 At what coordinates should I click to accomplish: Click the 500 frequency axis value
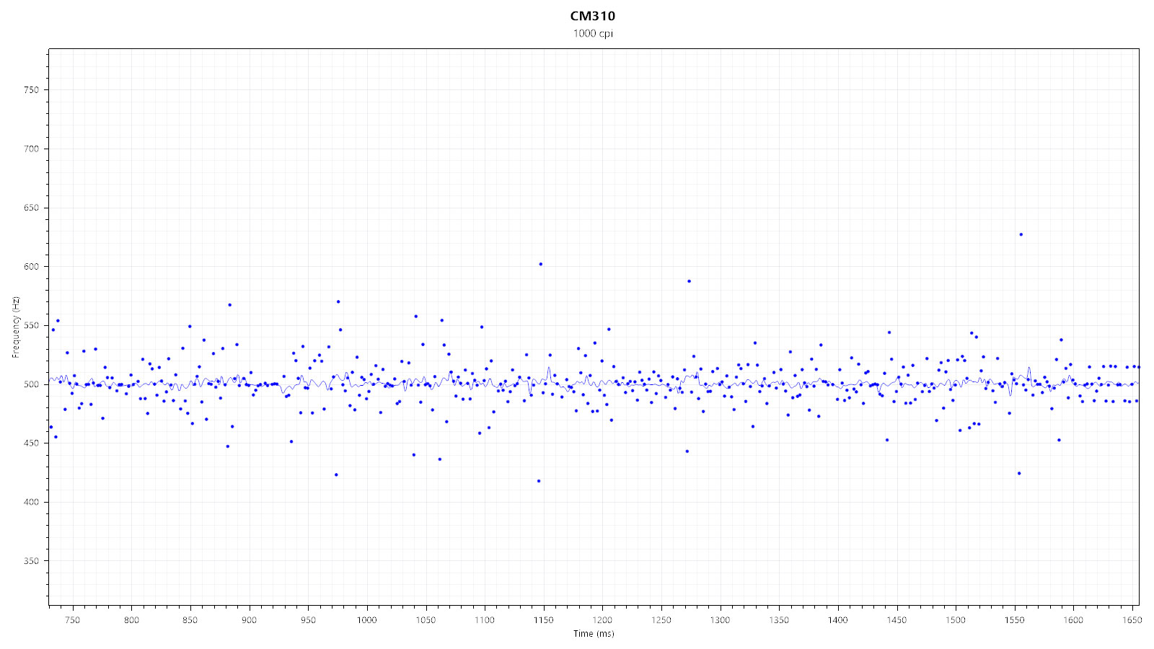[31, 384]
